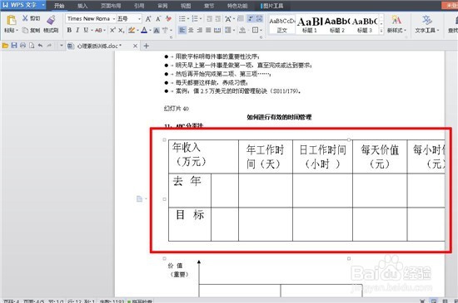The image size is (458, 303).
Task: Close the 心理素质训练.doc document tab
Action: [x=135, y=46]
